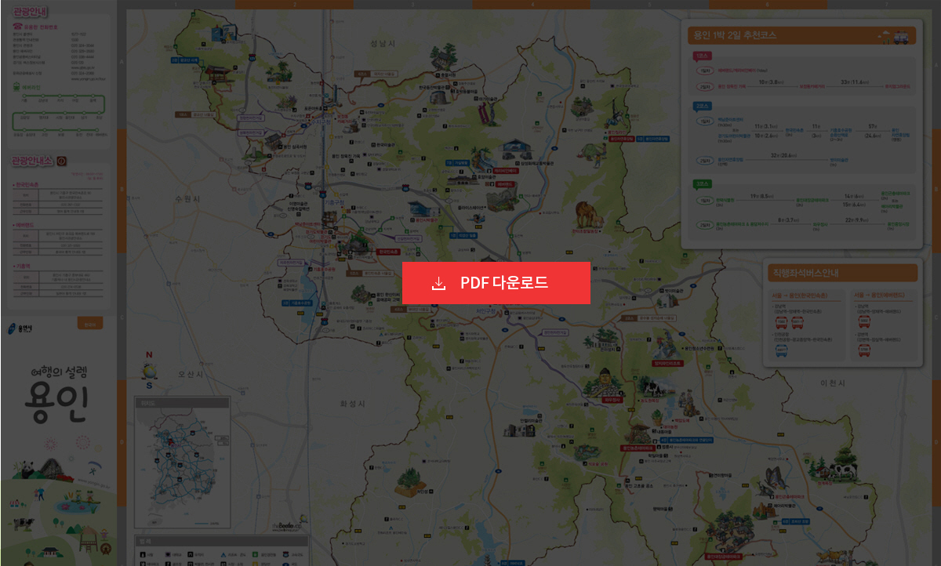Click the 위치도 Korea inset map
The width and height of the screenshot is (941, 566).
pos(182,463)
